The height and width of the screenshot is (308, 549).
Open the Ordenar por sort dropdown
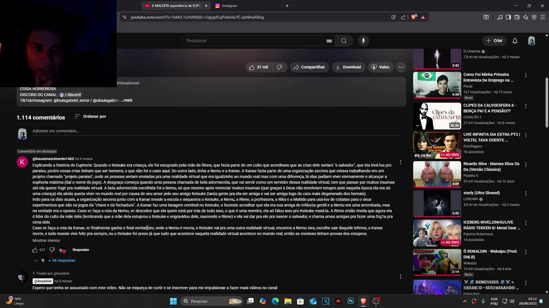(90, 116)
